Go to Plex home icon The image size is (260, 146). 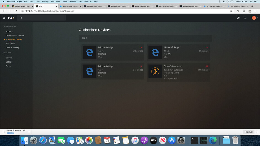pyautogui.click(x=4, y=18)
